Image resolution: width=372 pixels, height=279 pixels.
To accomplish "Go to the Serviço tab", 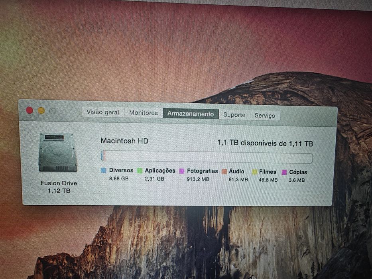I will coord(265,116).
